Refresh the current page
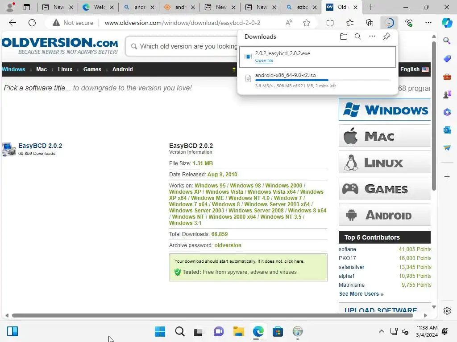457x342 pixels. click(x=32, y=23)
